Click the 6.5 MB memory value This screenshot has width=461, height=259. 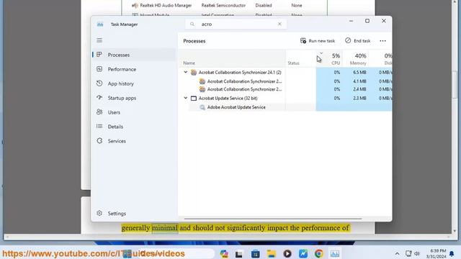359,72
